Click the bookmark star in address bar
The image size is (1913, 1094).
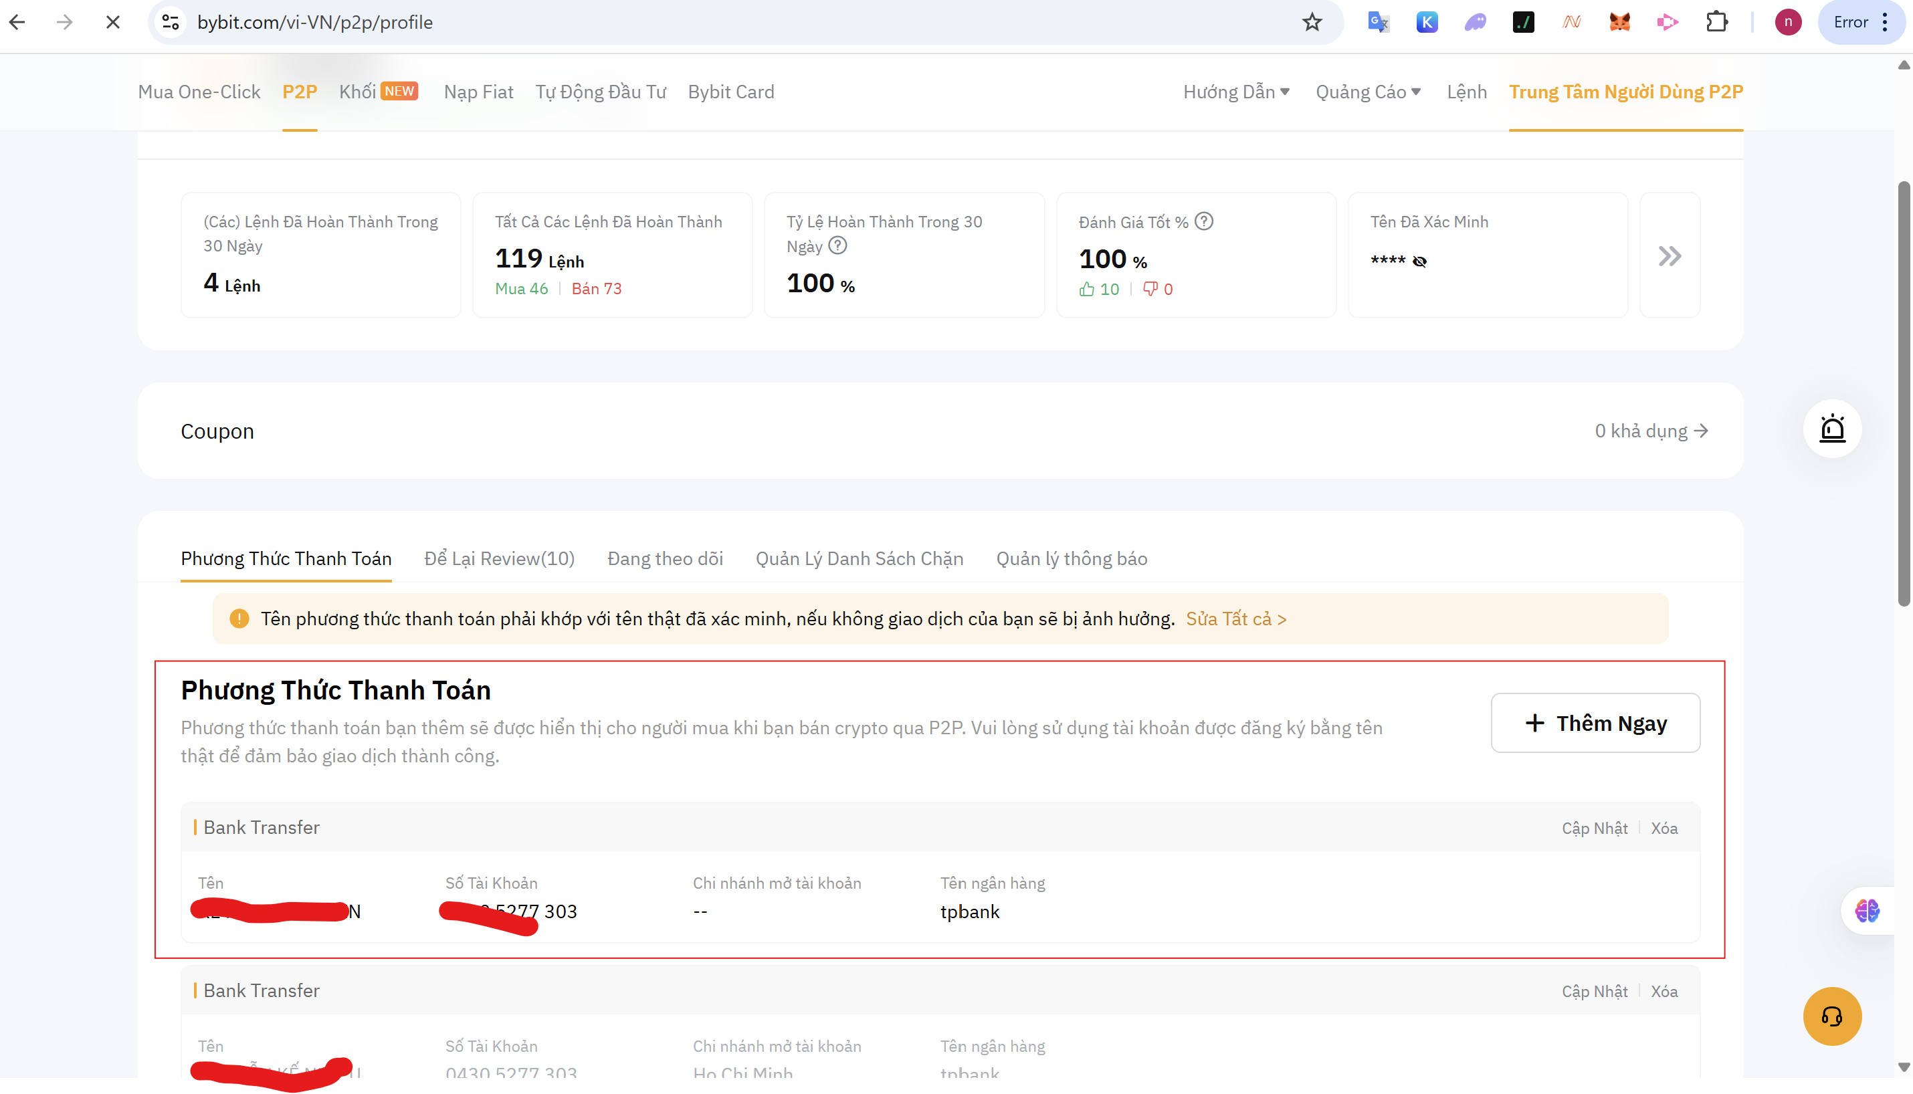tap(1312, 22)
